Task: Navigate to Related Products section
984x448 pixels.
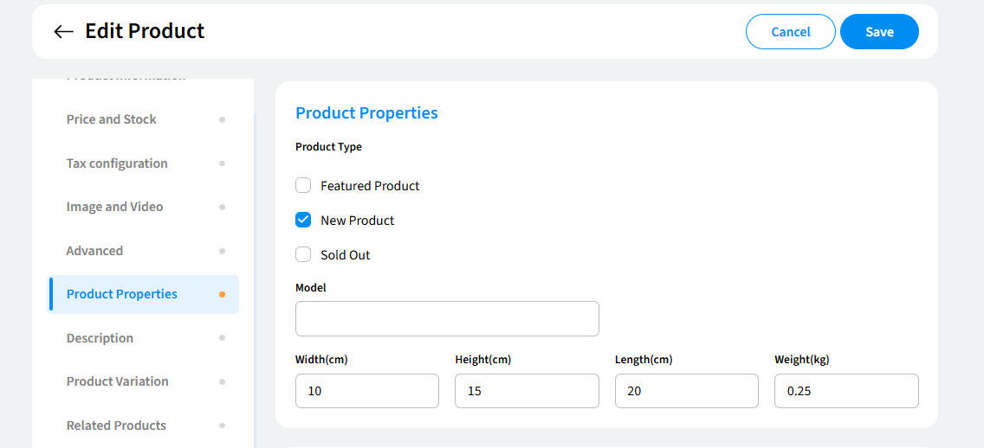Action: click(x=116, y=426)
